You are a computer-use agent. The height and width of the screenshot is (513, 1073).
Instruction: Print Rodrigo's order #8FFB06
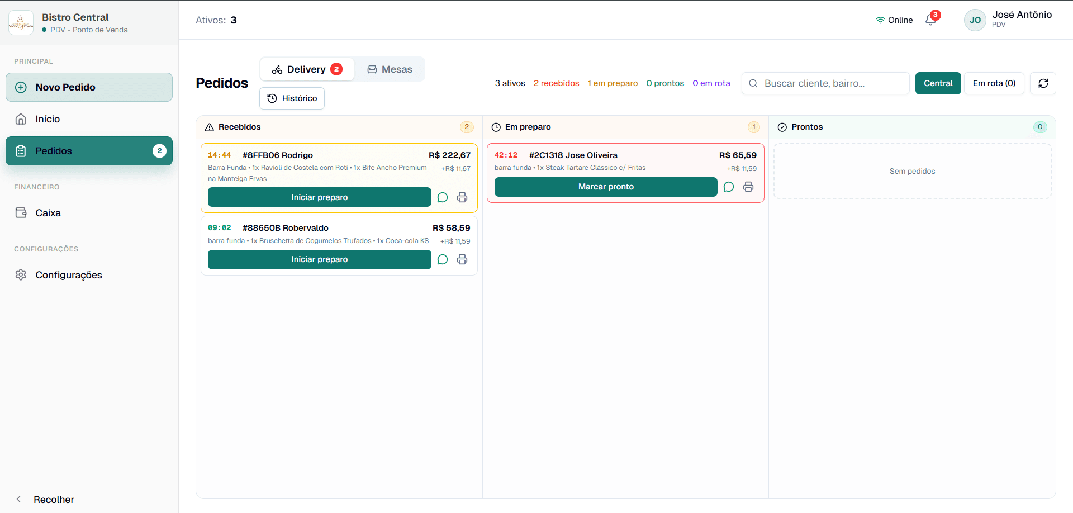[x=462, y=197]
